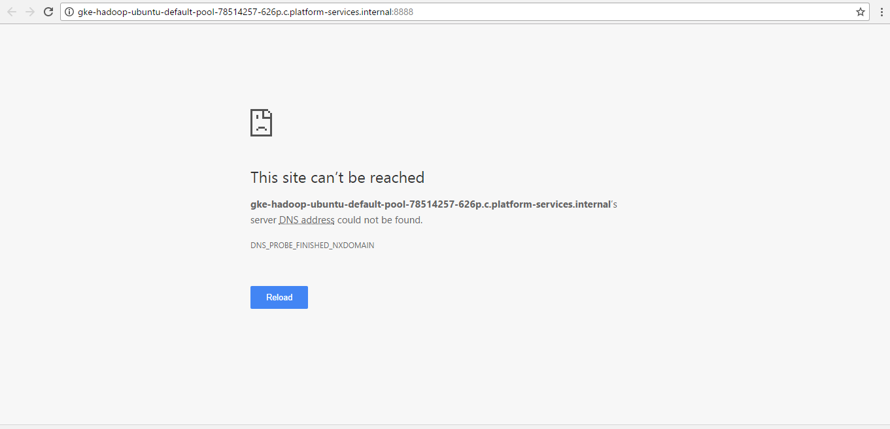The image size is (890, 429).
Task: Navigate back using the back arrow
Action: click(11, 11)
